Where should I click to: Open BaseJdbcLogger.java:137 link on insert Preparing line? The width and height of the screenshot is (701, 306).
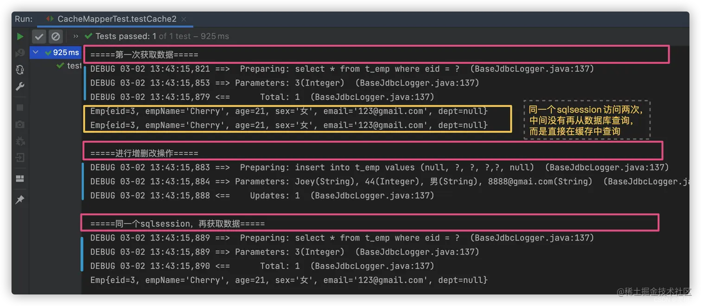[607, 167]
